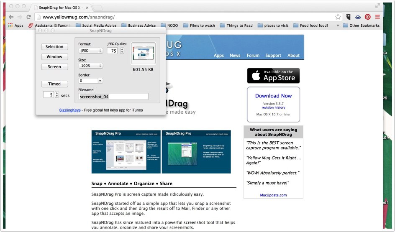Image resolution: width=395 pixels, height=232 pixels.
Task: Open the second SnapNDrag Pro screenshot with green desktop
Action: click(x=196, y=152)
